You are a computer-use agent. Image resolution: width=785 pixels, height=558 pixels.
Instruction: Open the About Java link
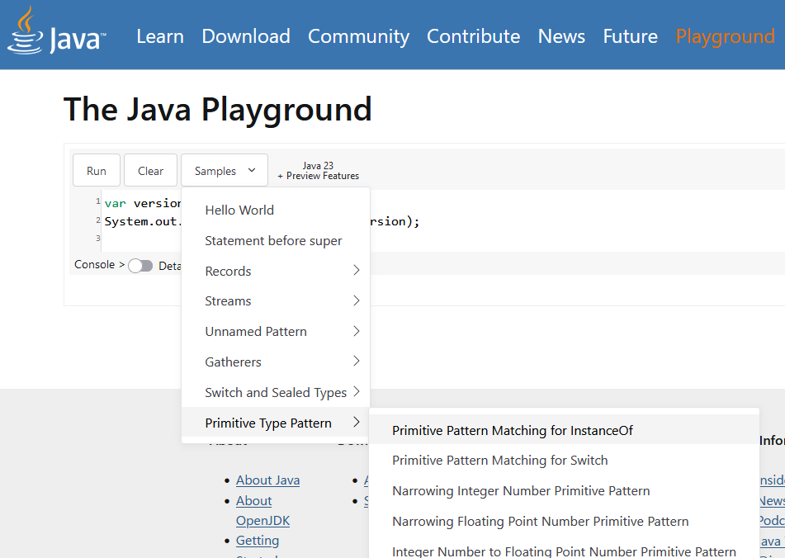(267, 480)
